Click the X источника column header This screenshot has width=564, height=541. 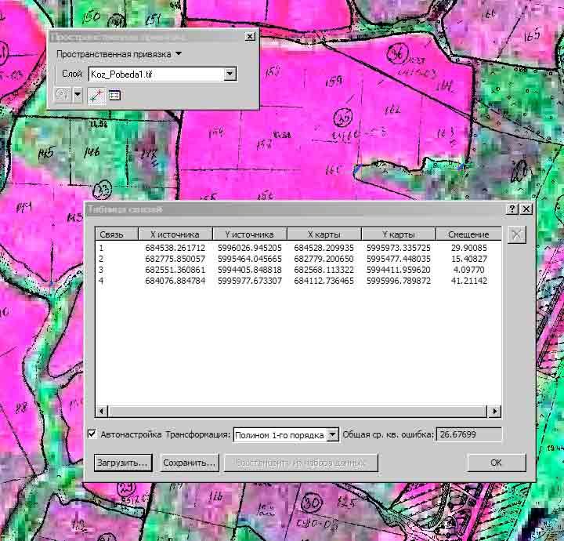point(175,234)
